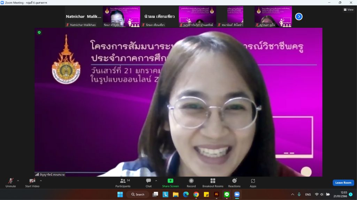Click the green encryption shield icon

[x=39, y=32]
